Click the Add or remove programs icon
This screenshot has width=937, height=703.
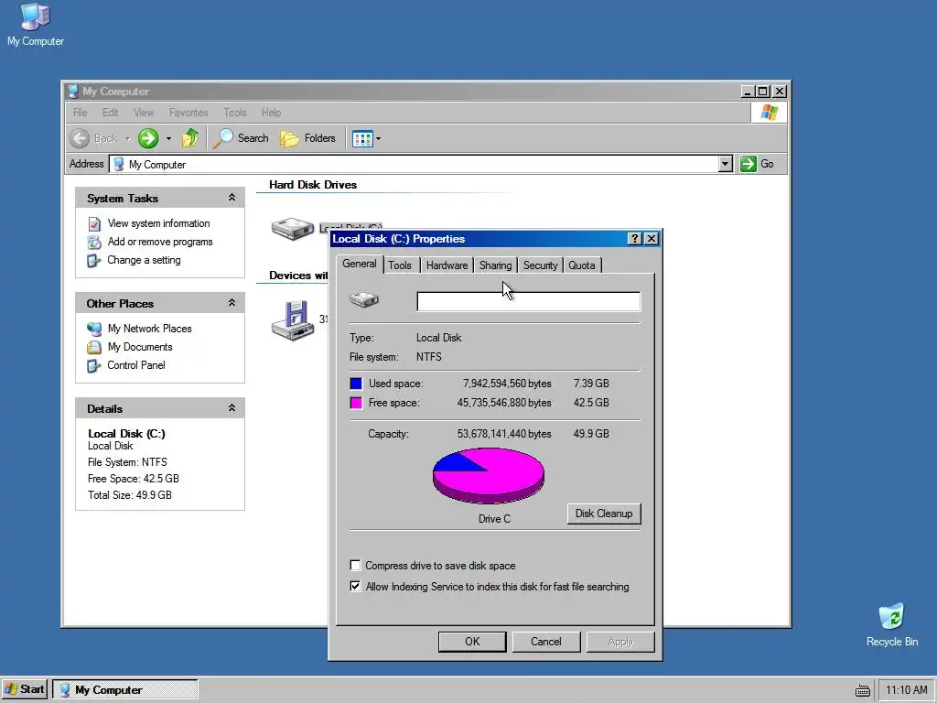94,242
